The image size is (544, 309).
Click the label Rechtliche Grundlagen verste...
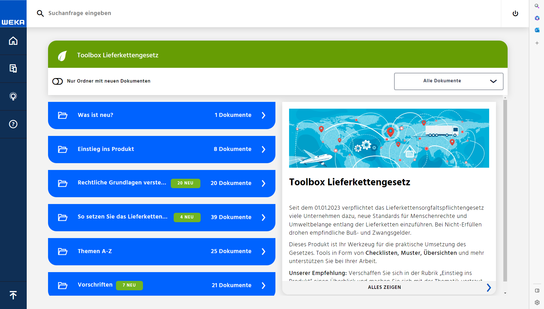122,183
